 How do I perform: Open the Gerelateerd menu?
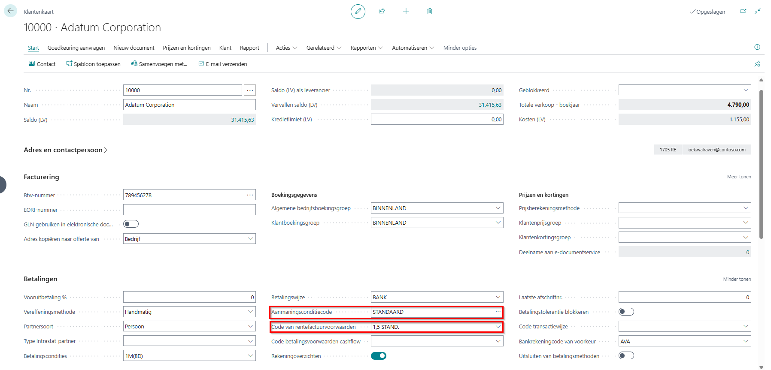[324, 48]
